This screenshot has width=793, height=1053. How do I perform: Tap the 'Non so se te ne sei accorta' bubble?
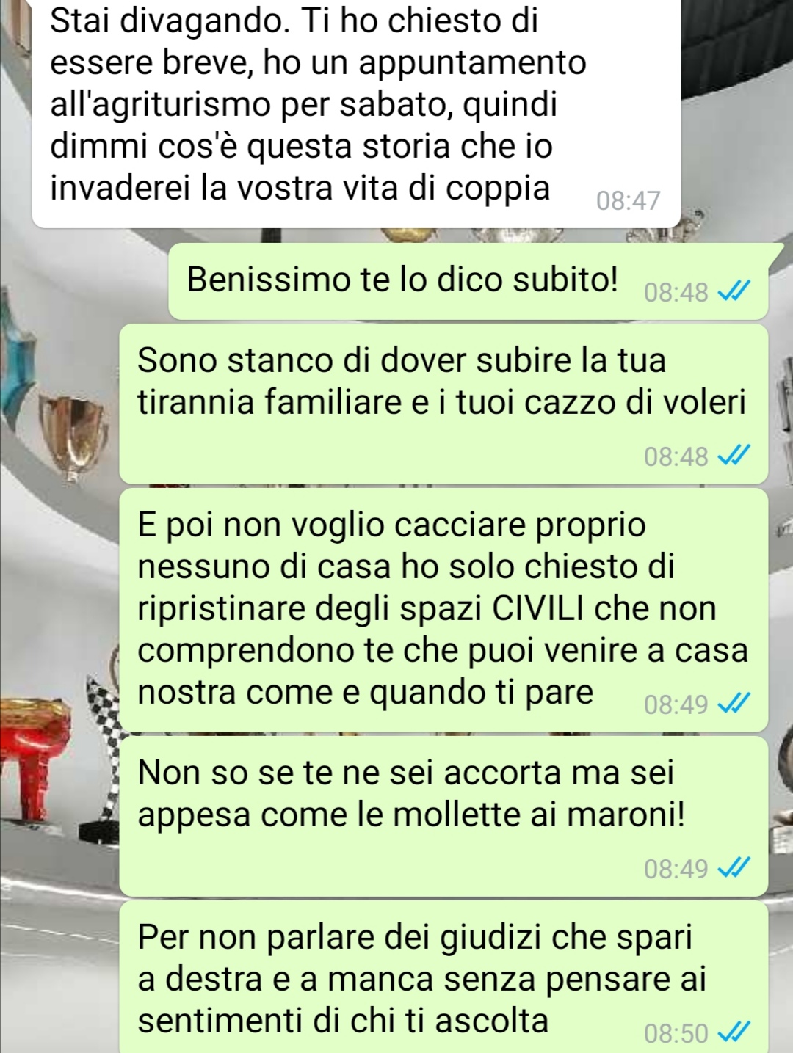443,816
